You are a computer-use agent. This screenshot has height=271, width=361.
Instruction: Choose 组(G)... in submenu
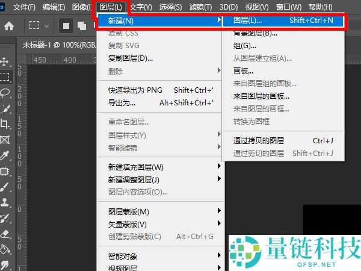283,46
